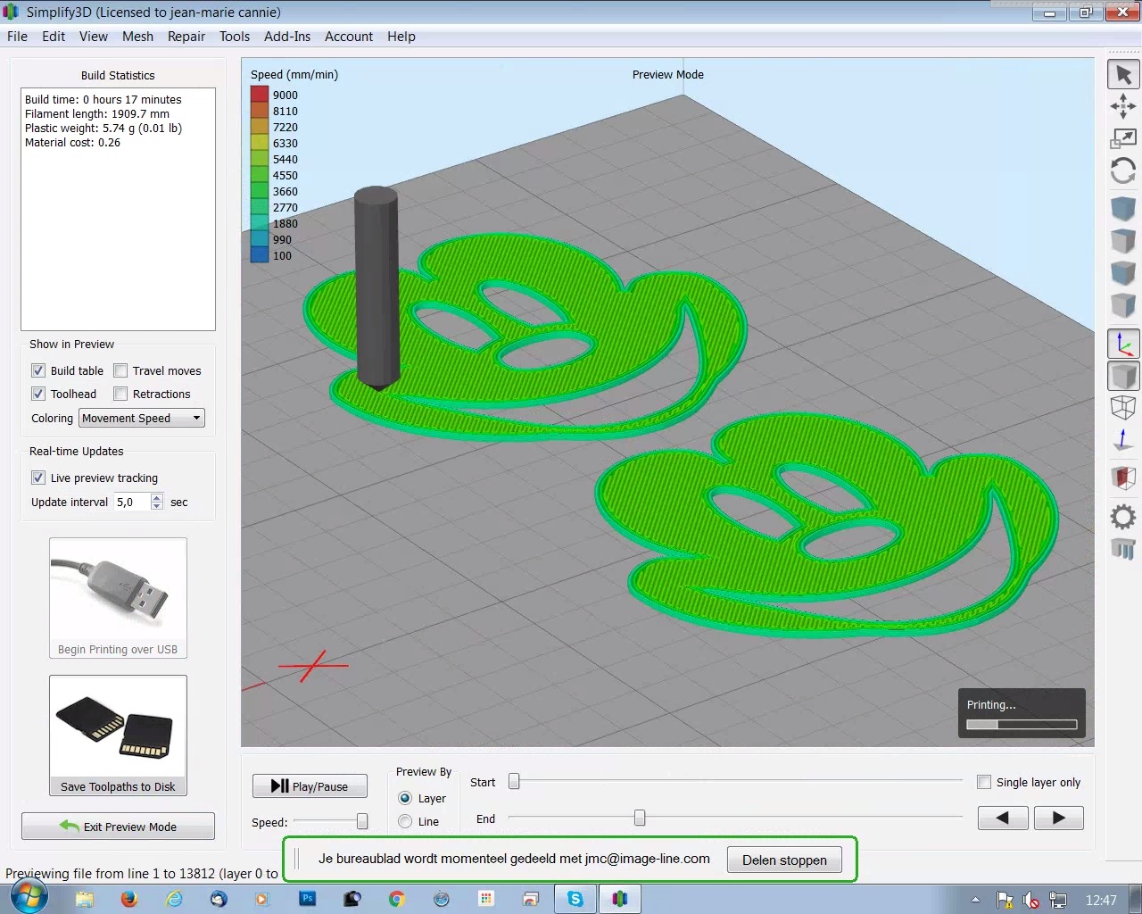The height and width of the screenshot is (914, 1142).
Task: Toggle the coordinate axes display
Action: [x=1123, y=344]
